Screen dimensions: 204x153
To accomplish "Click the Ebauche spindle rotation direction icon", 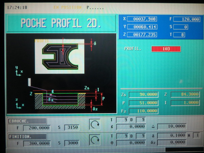I will coord(95,124).
